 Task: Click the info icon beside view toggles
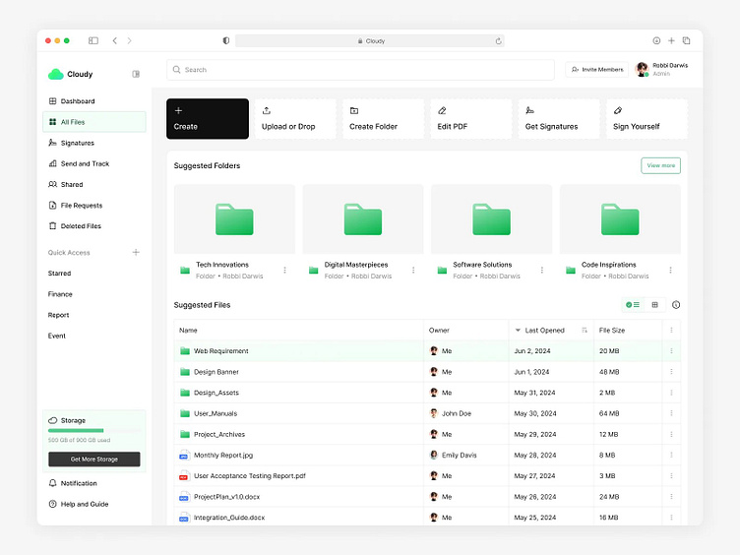[x=676, y=305]
